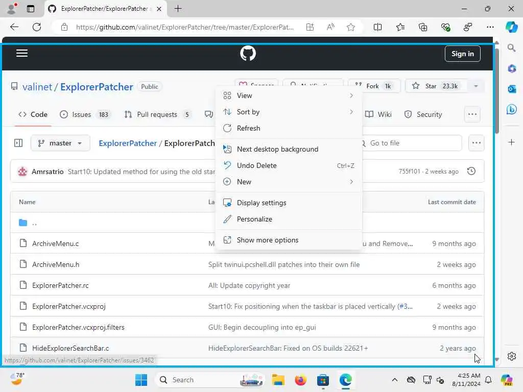Add sidebar app with plus icon
The image size is (523, 392).
[x=512, y=142]
